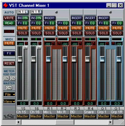The height and width of the screenshot is (126, 125).
Task: Solo the Mix R channel
Action: [x=63, y=33]
